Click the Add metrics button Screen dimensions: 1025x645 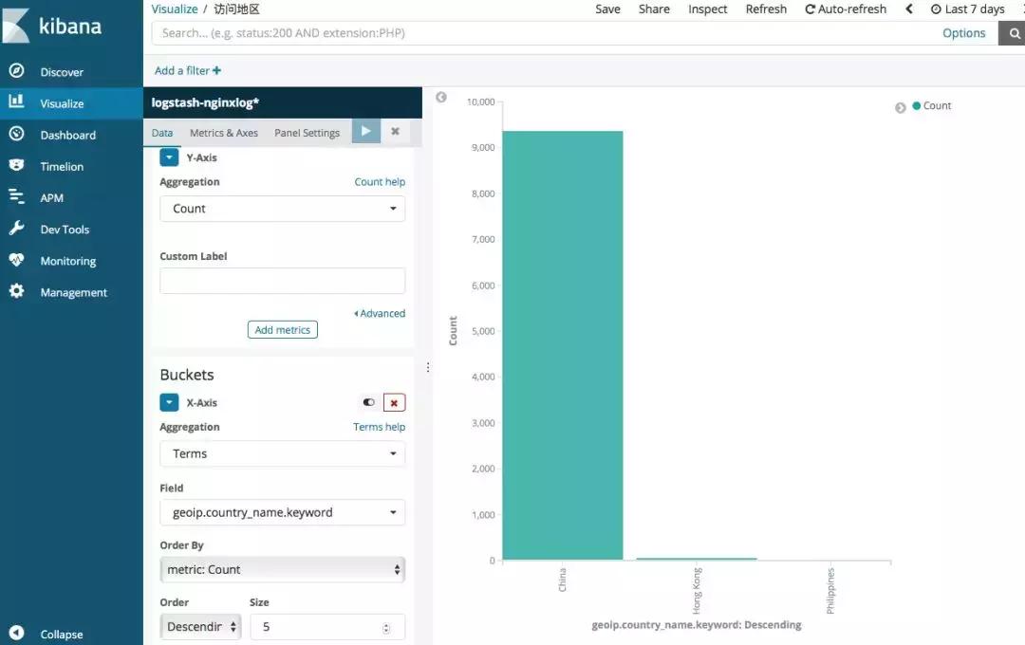pyautogui.click(x=282, y=329)
